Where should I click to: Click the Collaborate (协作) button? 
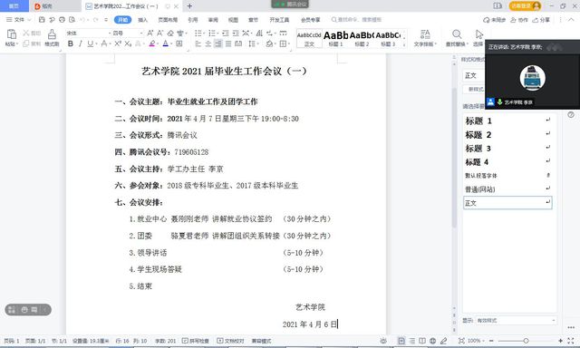(519, 20)
